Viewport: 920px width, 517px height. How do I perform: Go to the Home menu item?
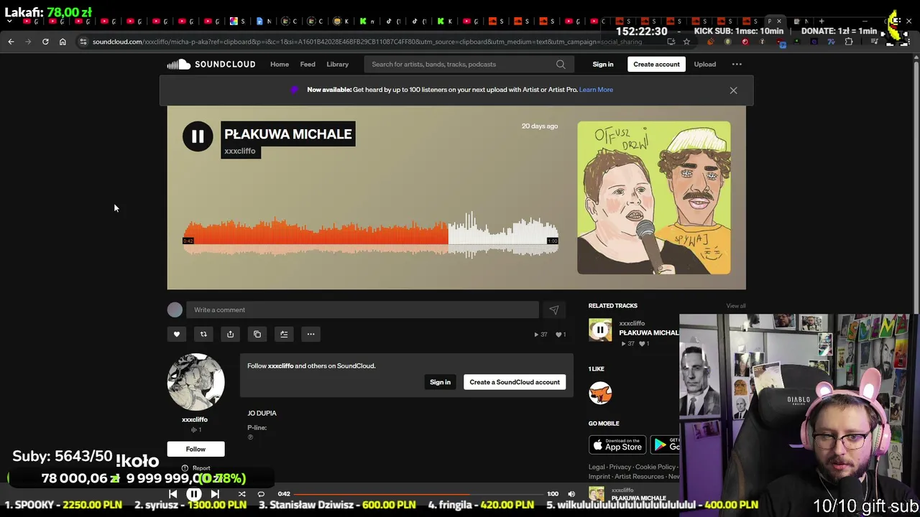coord(280,65)
